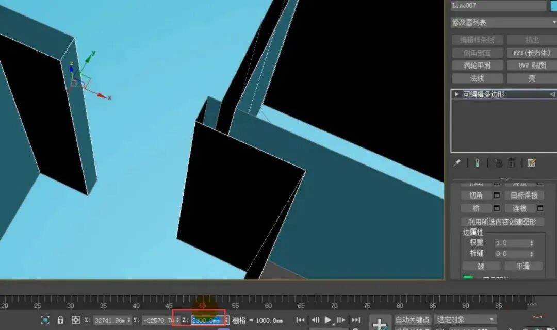Click the green color swatch under 边属性
Image resolution: width=557 pixels, height=330 pixels.
pos(468,277)
